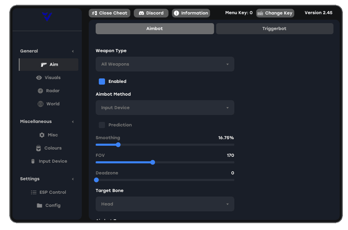Select Input Device mouse icon

pyautogui.click(x=33, y=161)
